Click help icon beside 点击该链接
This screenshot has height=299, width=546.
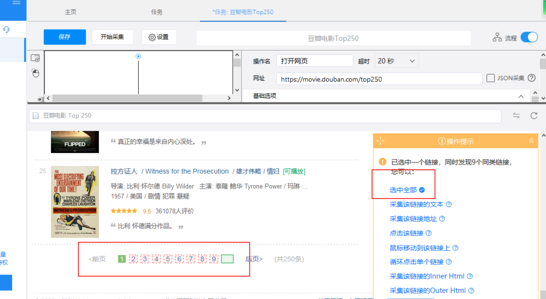tap(429, 233)
